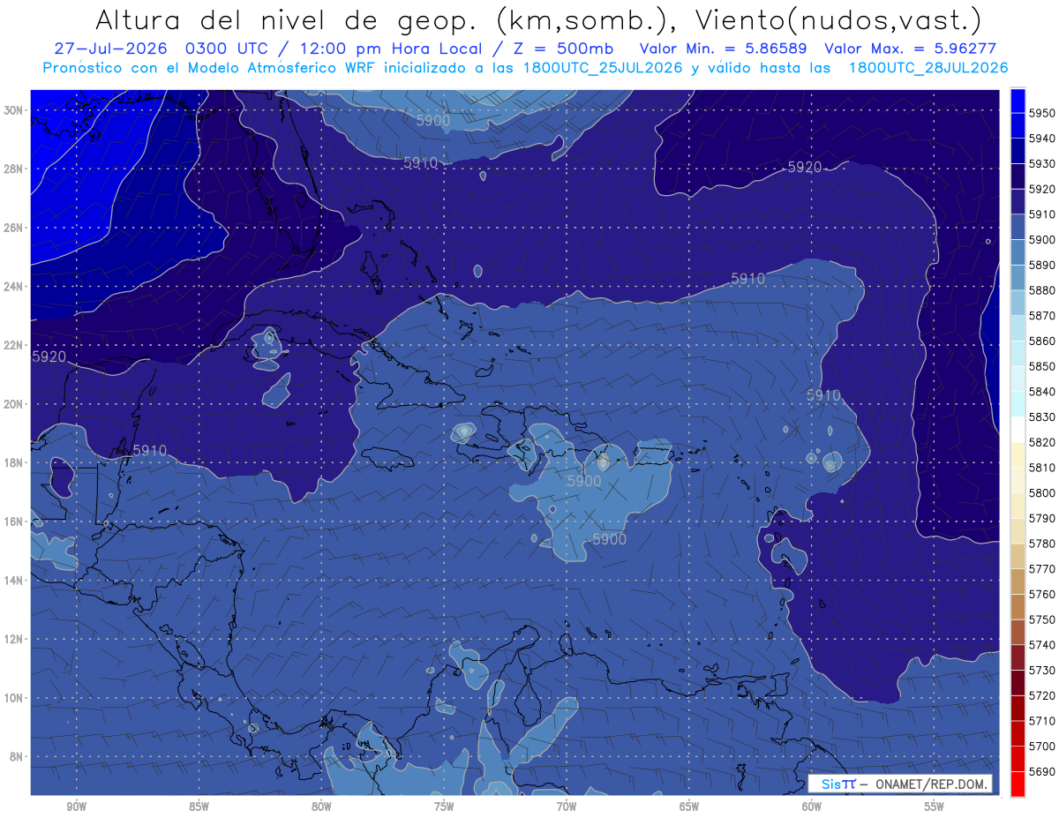Click the '5800' value on the color legend
1059x818 pixels.
(1042, 492)
